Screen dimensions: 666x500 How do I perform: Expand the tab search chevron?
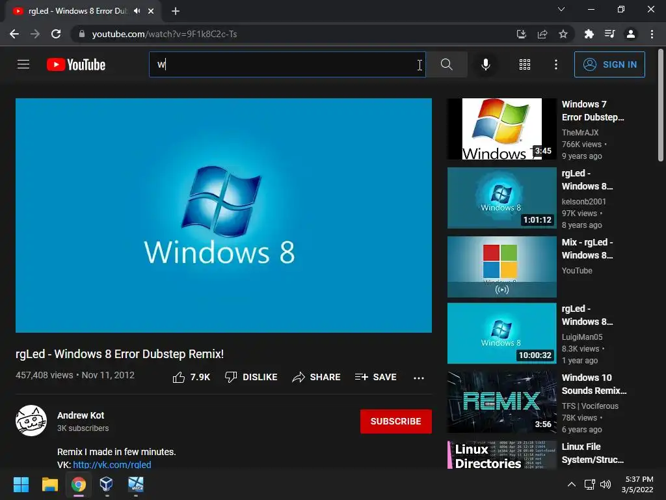click(x=561, y=9)
